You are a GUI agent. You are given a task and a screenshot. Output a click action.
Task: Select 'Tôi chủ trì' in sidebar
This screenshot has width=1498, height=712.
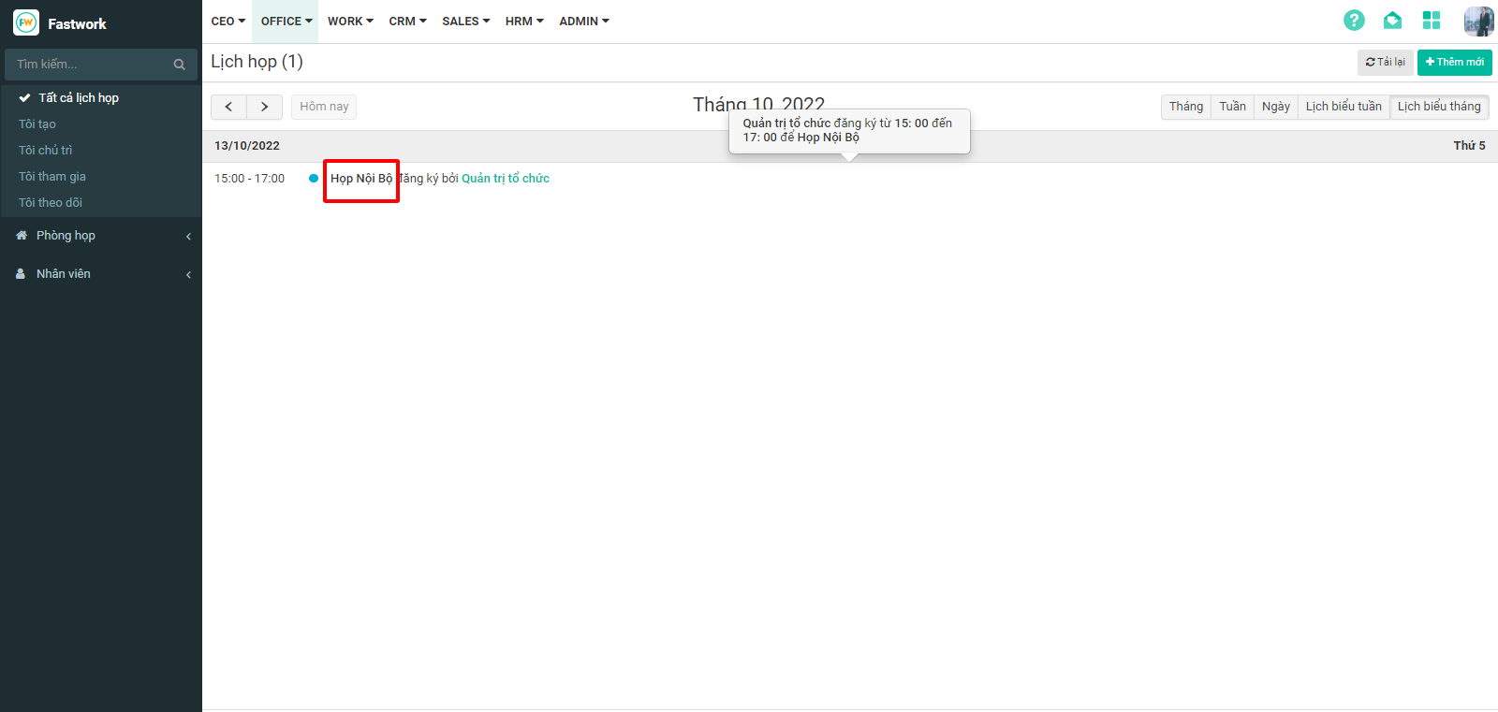[x=46, y=150]
